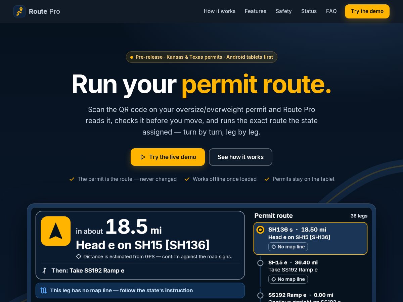Open How it works in the navigation
Image resolution: width=403 pixels, height=302 pixels.
click(220, 11)
